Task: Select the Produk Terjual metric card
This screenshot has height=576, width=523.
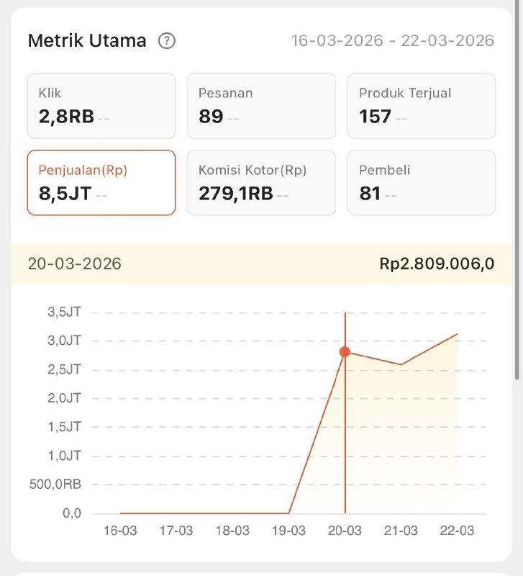Action: pos(421,106)
